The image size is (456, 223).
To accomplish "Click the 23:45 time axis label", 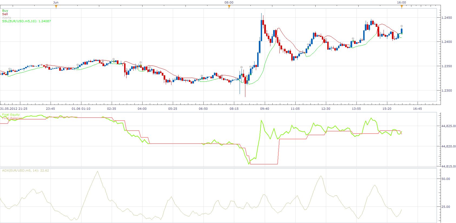I will [50, 109].
